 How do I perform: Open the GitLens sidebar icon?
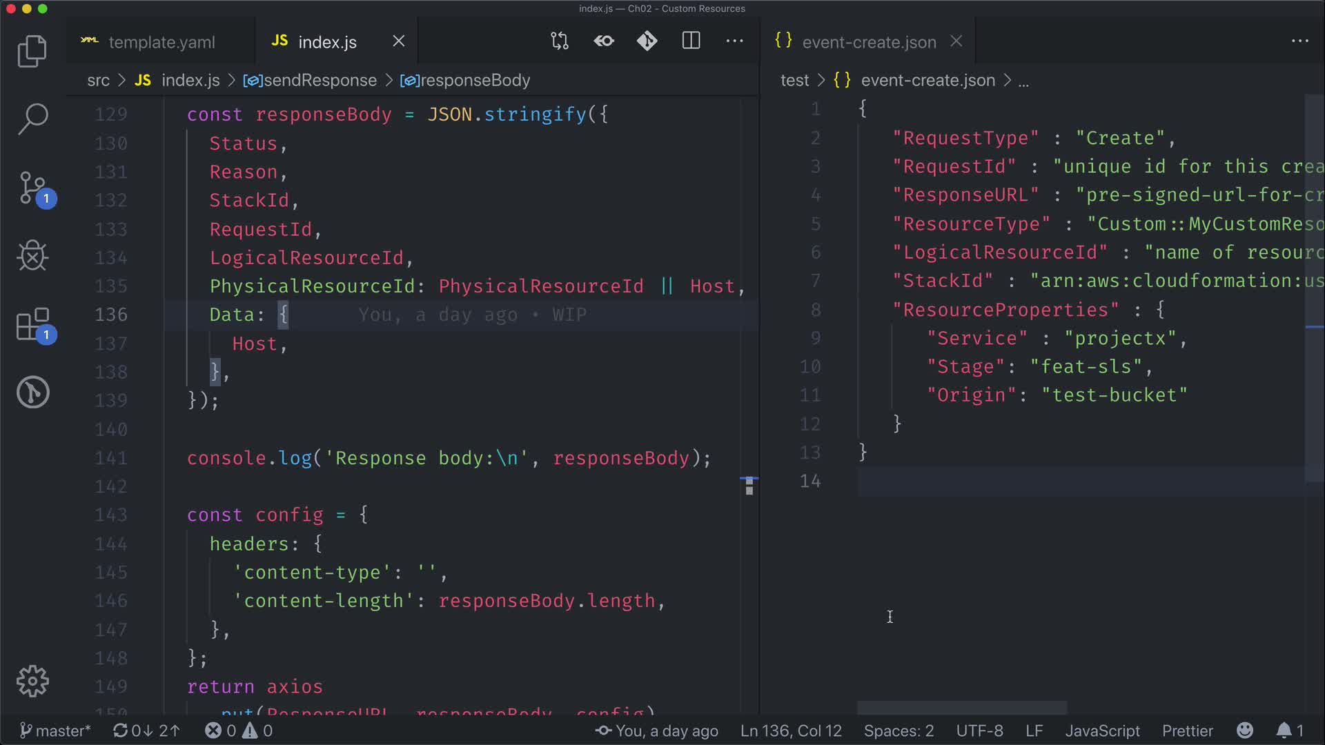(32, 392)
